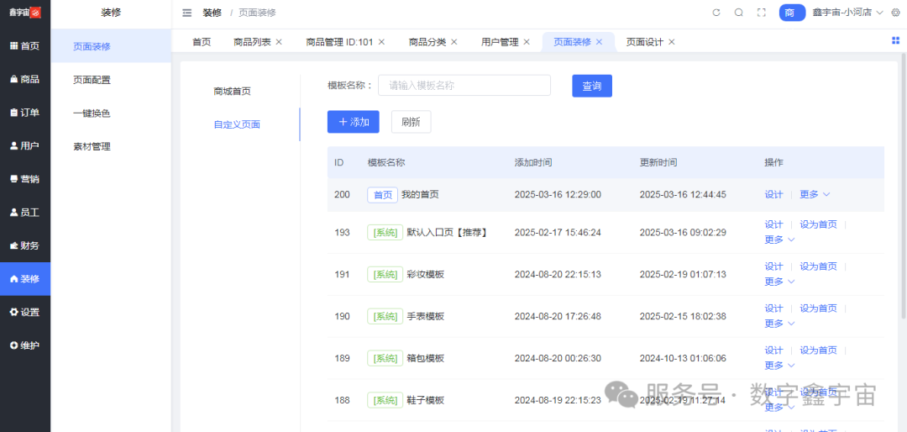The image size is (907, 432).
Task: Click the 查询 button
Action: (592, 86)
